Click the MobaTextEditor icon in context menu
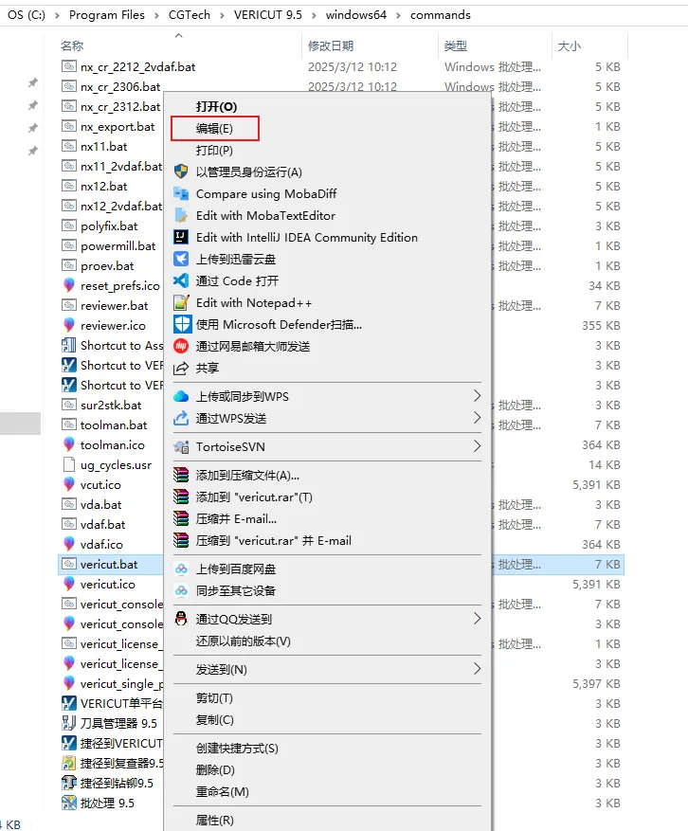The height and width of the screenshot is (831, 688). pyautogui.click(x=181, y=216)
